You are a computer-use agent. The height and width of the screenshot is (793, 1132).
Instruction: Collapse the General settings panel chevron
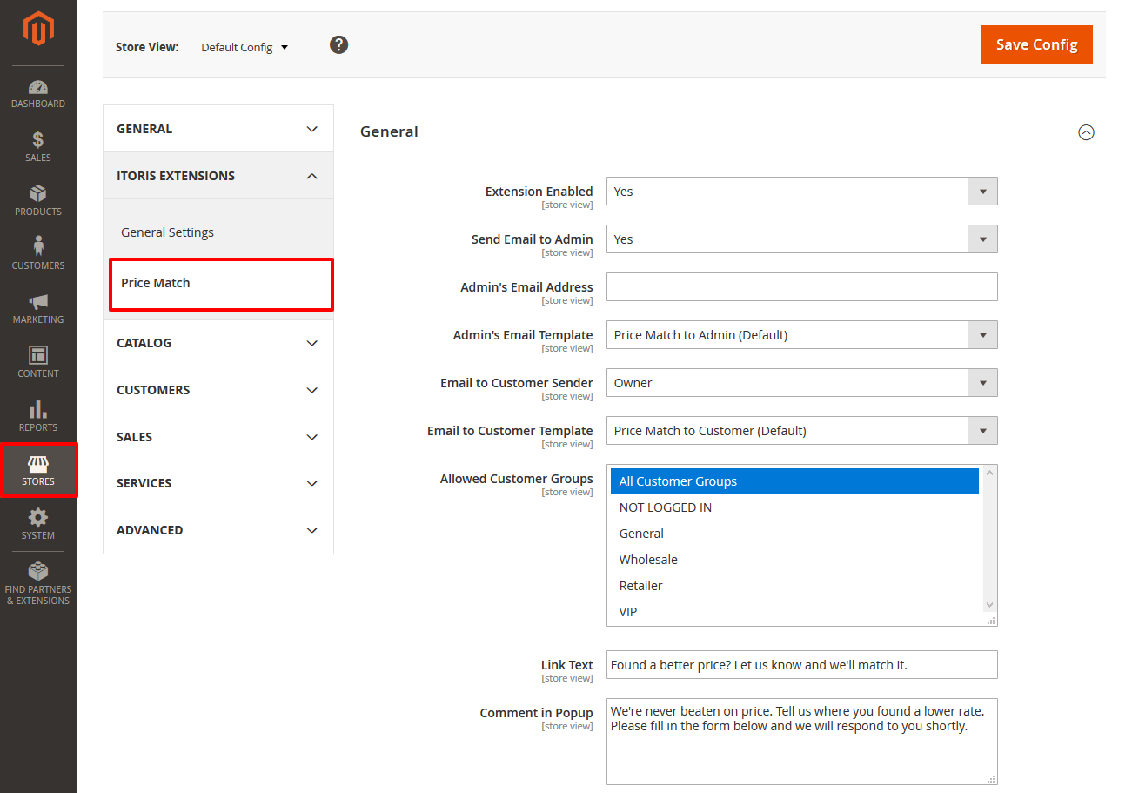click(x=1086, y=132)
